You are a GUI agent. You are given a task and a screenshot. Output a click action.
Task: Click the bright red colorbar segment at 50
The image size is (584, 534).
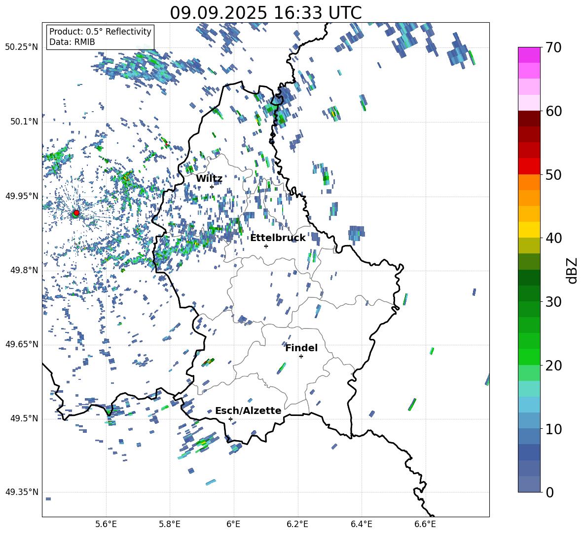click(x=529, y=166)
